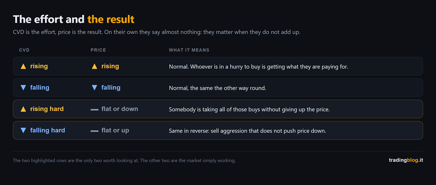Click the 'flat or down' price label
Screen dimensions: 436x185
tap(120, 109)
